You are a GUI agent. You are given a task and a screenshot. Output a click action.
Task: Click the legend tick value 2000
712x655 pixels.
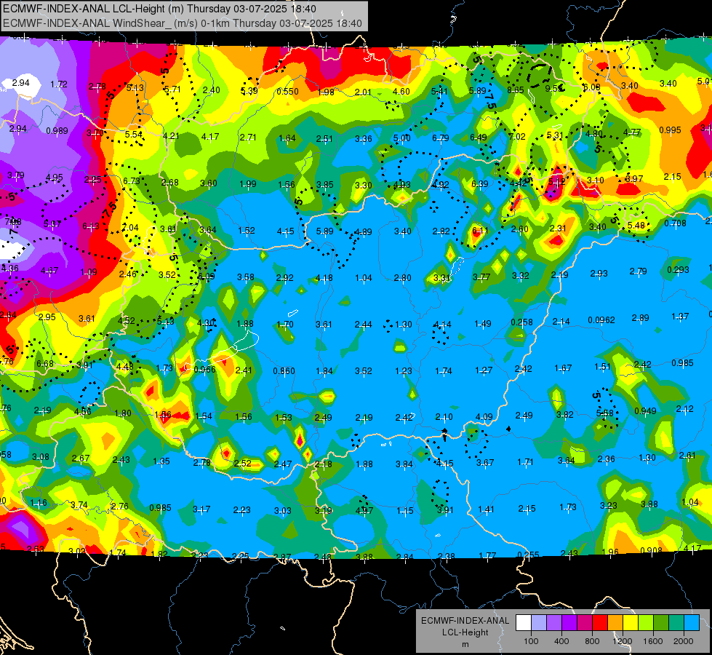click(684, 641)
